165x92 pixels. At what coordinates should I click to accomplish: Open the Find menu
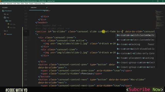click(x=14, y=3)
